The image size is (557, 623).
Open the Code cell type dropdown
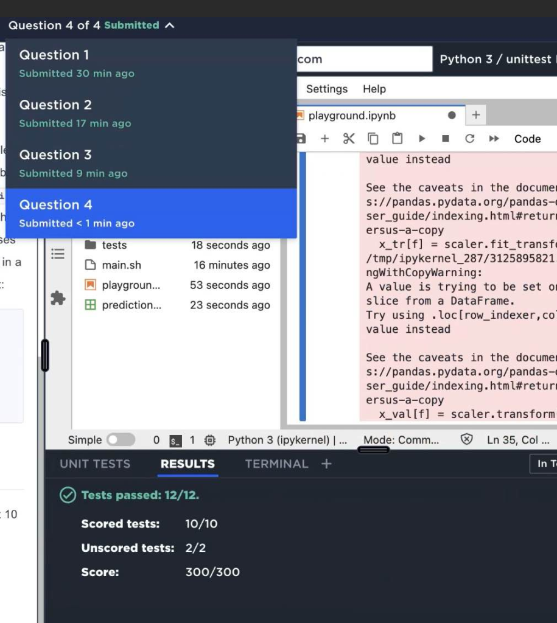click(x=527, y=139)
